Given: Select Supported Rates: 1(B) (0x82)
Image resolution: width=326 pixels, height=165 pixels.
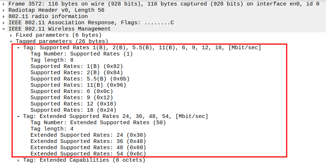Looking at the screenshot, I should click(76, 66).
